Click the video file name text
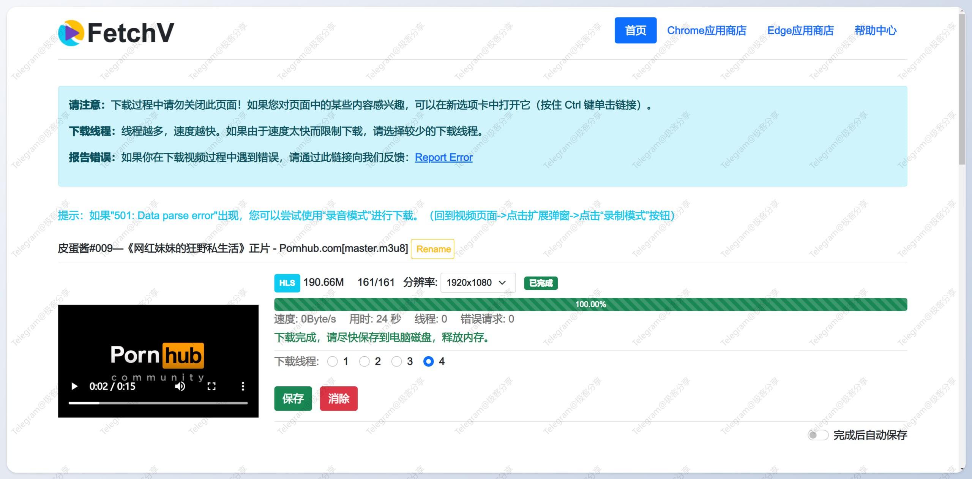The height and width of the screenshot is (479, 972). click(x=233, y=248)
